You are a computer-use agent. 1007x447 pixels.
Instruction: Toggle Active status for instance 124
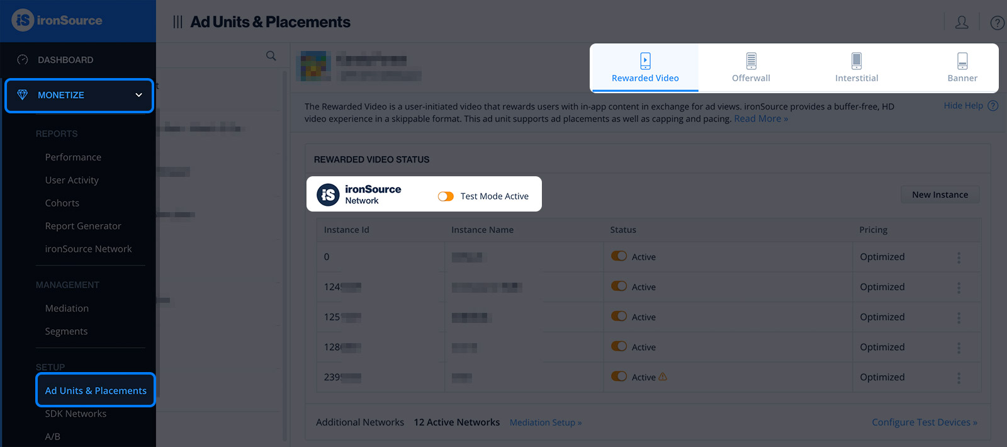tap(619, 286)
